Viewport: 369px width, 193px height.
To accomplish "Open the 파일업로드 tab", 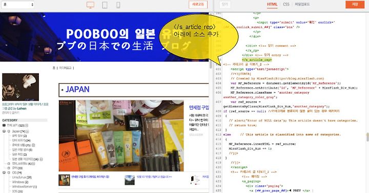I will 302,4.
